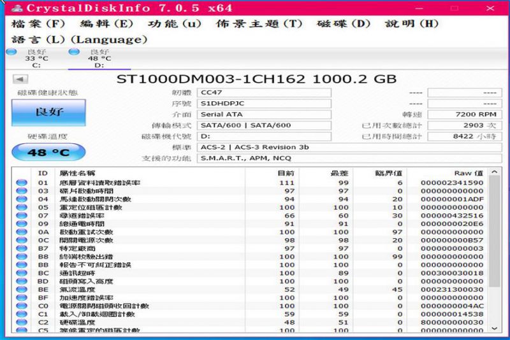
Task: Click the blue status icon for row BF
Action: pyautogui.click(x=22, y=298)
